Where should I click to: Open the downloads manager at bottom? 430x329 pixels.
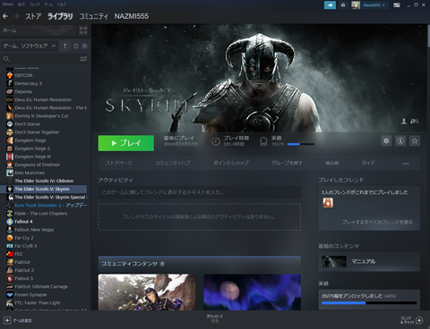tap(215, 318)
